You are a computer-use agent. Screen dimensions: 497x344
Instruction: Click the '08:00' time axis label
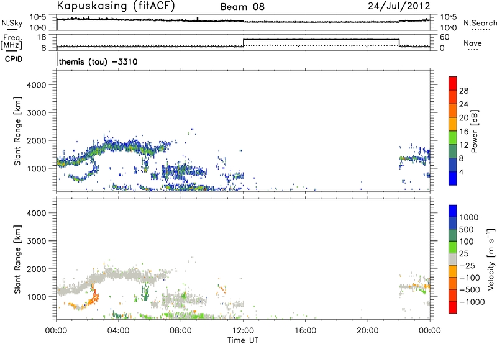click(x=181, y=331)
